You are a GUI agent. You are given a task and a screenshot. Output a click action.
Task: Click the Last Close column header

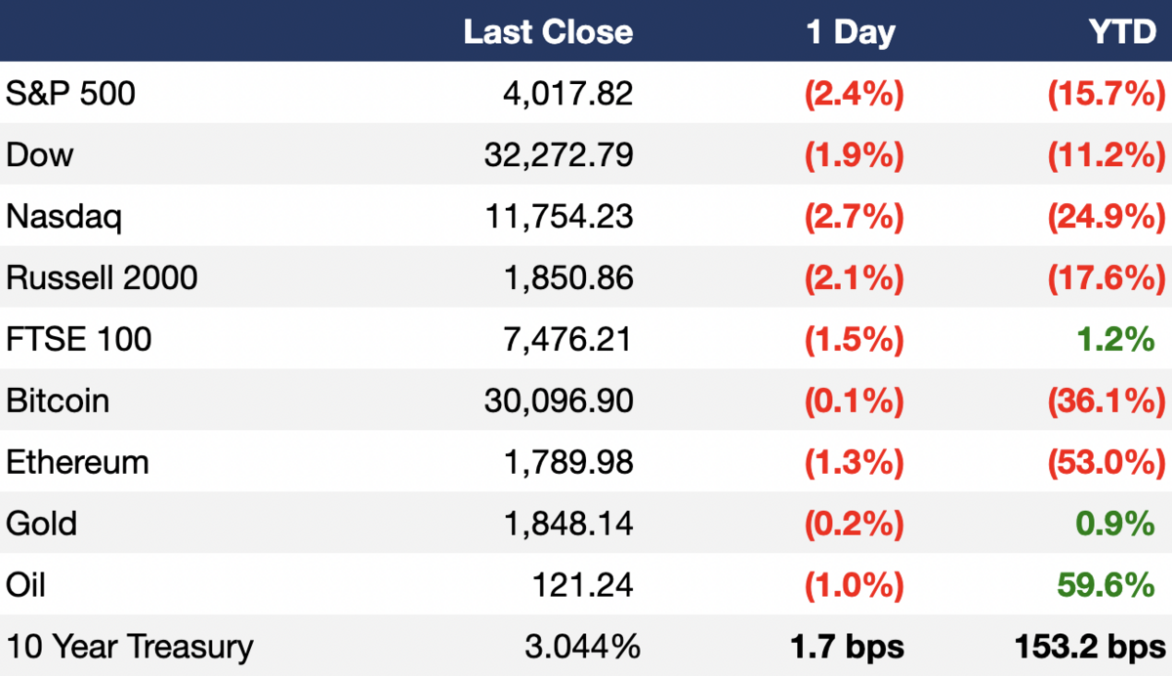coord(548,31)
